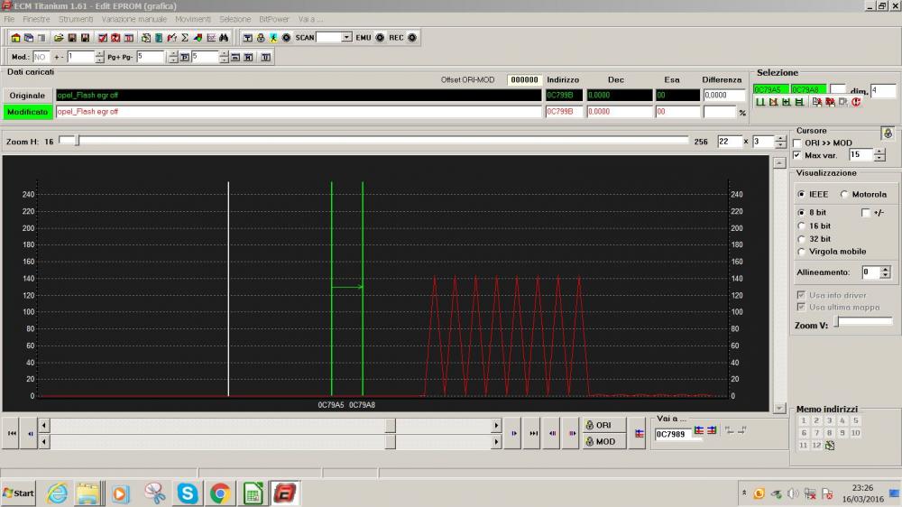The image size is (902, 507).
Task: Click the green Modificato button
Action: [x=27, y=112]
